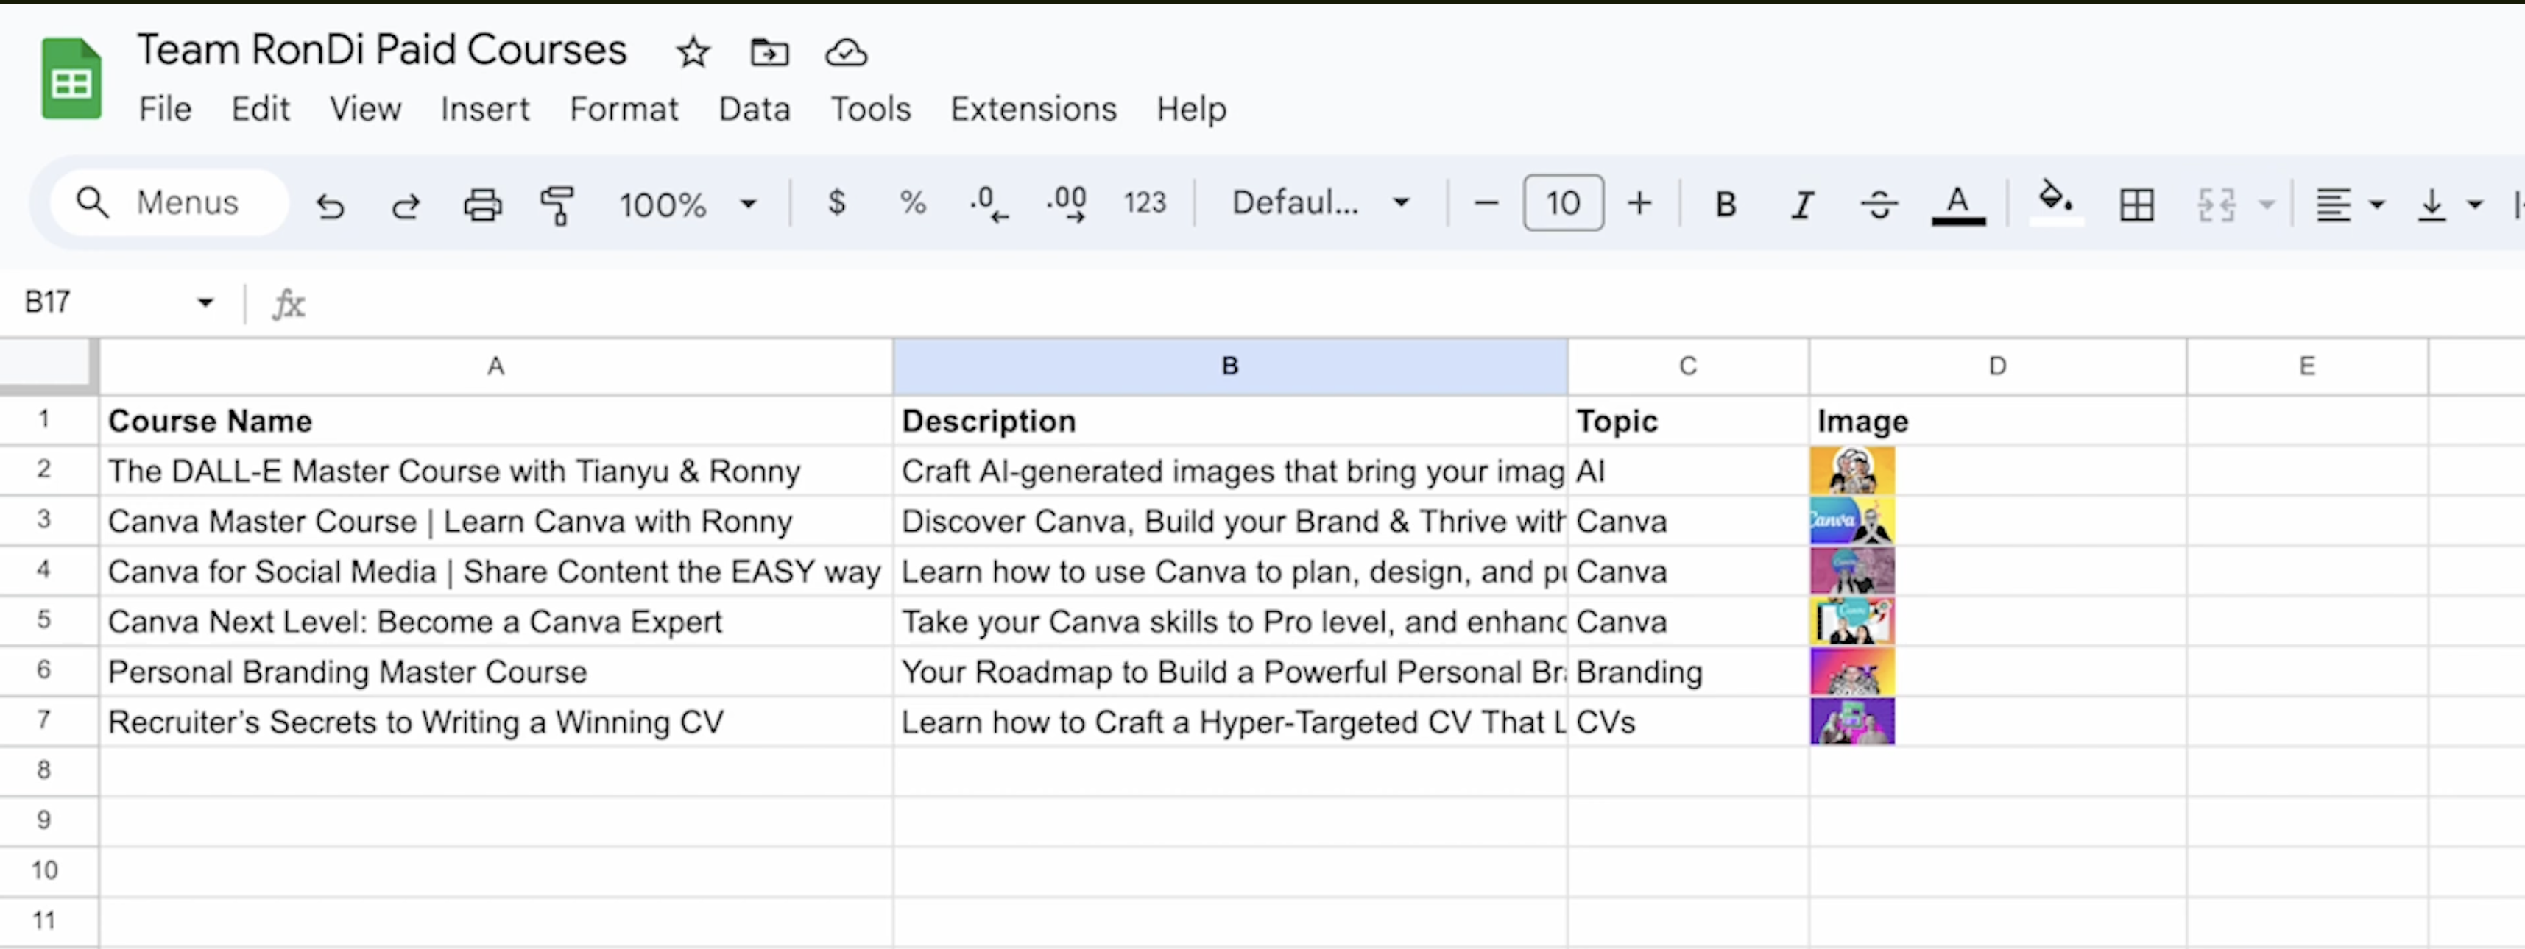Increase font size with plus button
Image resolution: width=2525 pixels, height=949 pixels.
pyautogui.click(x=1639, y=204)
